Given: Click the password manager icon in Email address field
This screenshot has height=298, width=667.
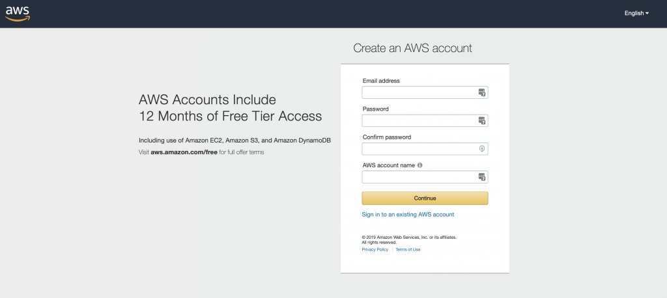Looking at the screenshot, I should click(x=481, y=92).
